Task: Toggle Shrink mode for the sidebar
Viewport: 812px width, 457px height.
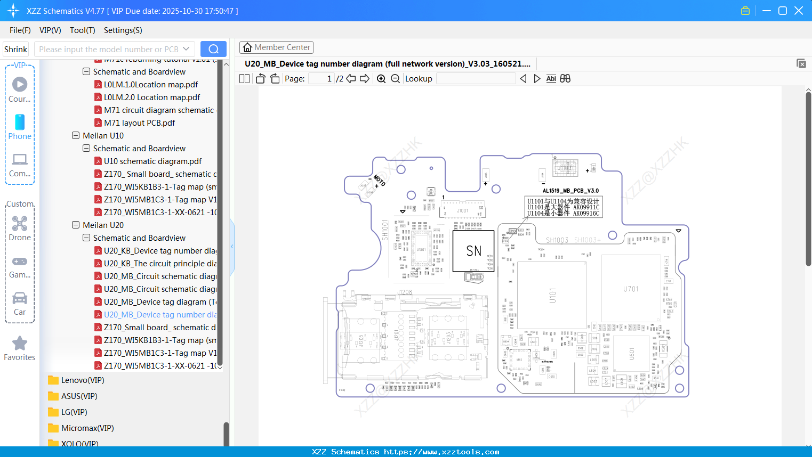Action: 15,48
